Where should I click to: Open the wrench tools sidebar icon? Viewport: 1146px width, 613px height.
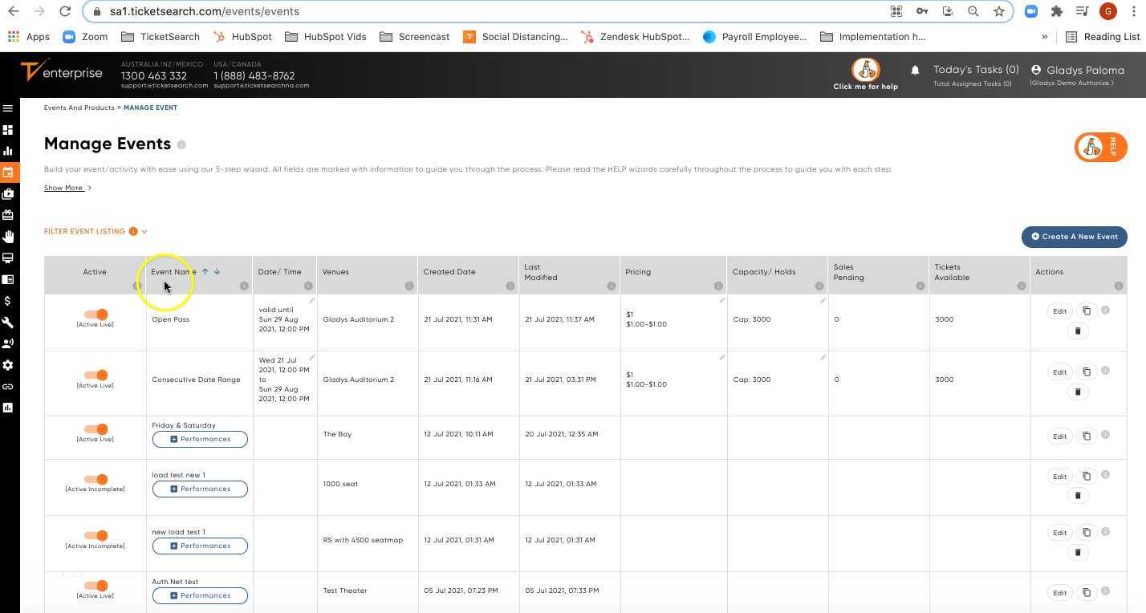[8, 323]
